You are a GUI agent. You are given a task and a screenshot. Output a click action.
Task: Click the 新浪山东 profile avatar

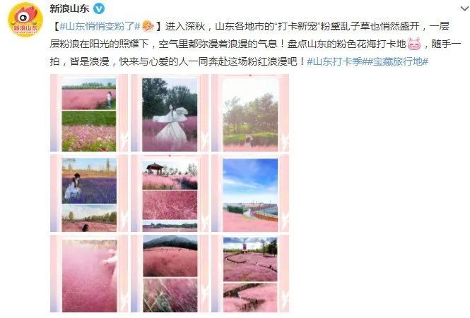[x=25, y=20]
